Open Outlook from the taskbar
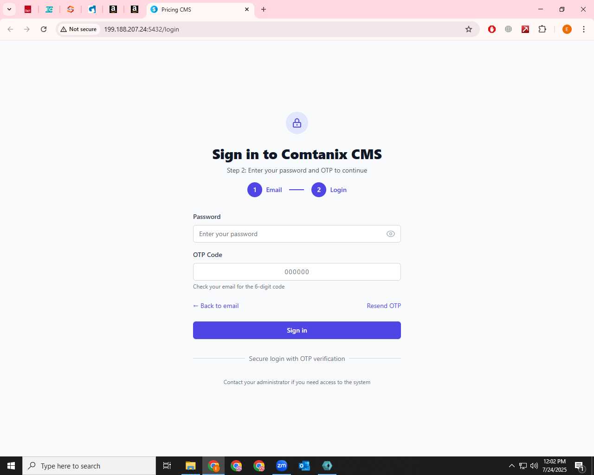Viewport: 594px width, 475px height. tap(304, 466)
